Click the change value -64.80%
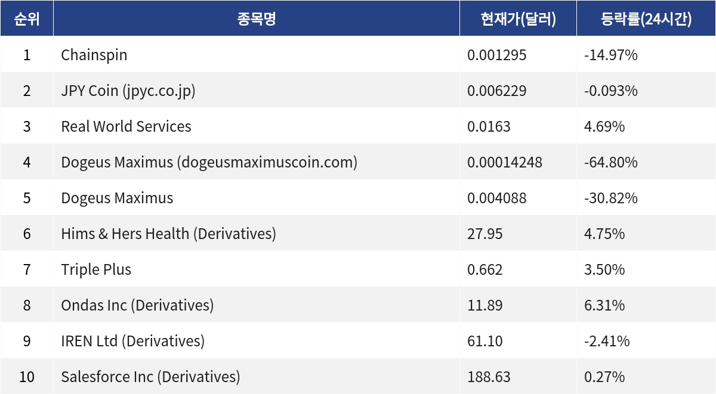The height and width of the screenshot is (394, 716). (x=611, y=162)
